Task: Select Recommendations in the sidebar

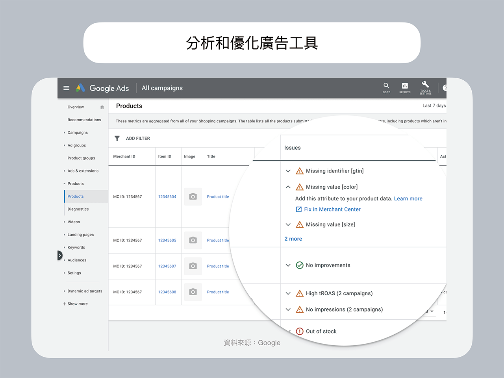Action: point(84,120)
